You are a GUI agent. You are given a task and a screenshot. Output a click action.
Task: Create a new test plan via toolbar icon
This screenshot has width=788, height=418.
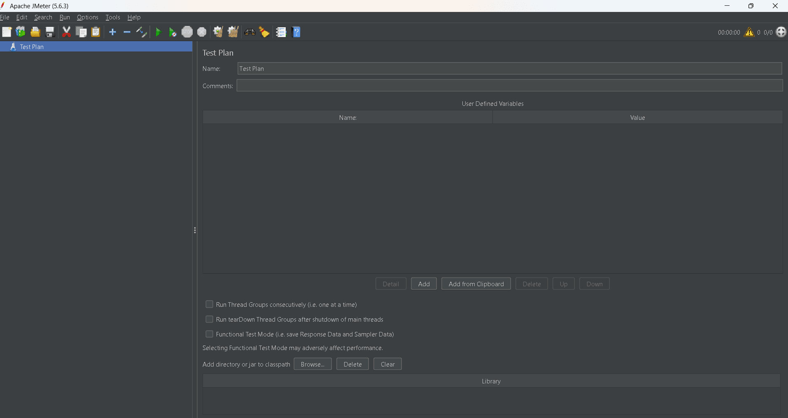[7, 32]
